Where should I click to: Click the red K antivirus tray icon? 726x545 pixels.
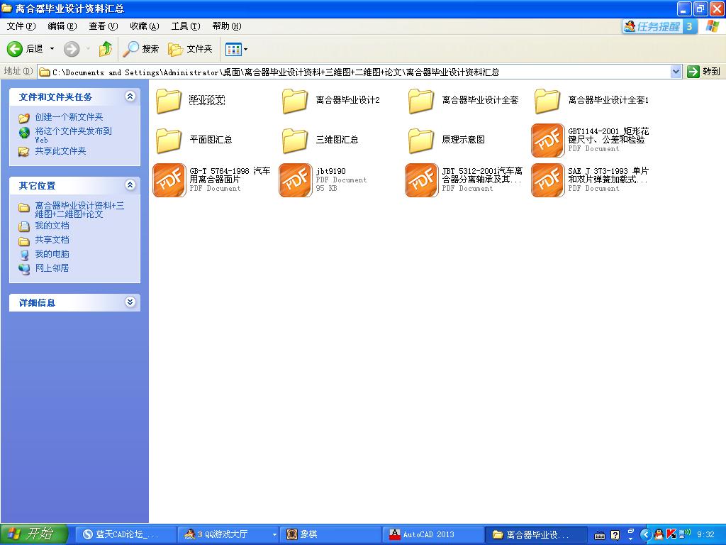click(x=671, y=535)
